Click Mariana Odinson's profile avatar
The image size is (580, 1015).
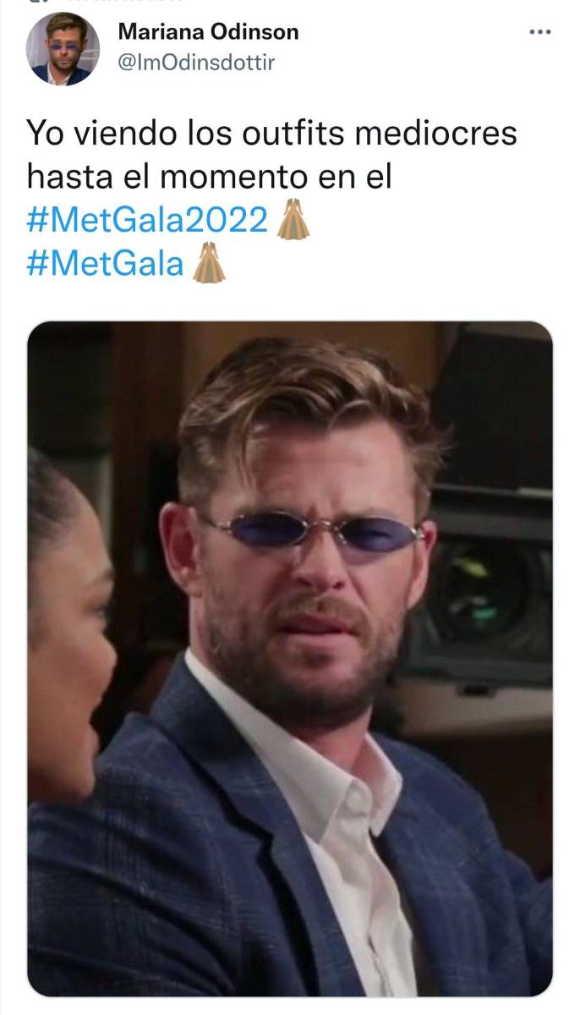tap(63, 49)
